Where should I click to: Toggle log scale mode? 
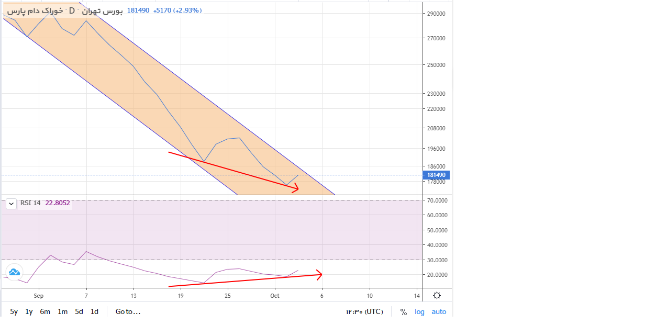[x=420, y=311]
